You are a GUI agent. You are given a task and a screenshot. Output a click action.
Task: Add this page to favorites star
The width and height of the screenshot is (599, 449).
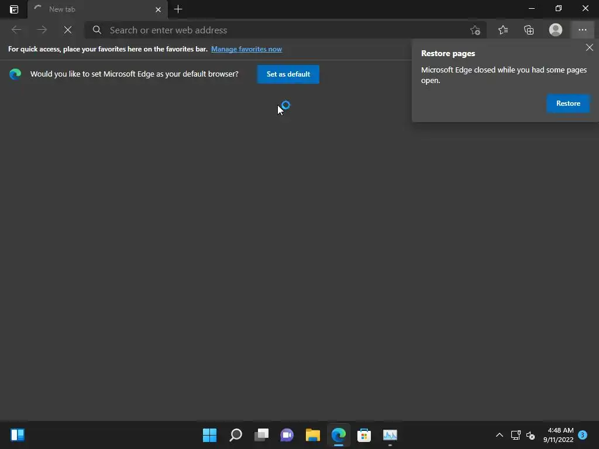click(x=475, y=30)
